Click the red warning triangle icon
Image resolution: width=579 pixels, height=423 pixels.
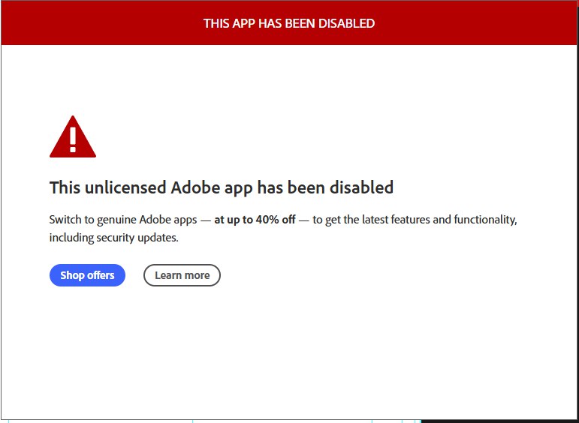73,136
